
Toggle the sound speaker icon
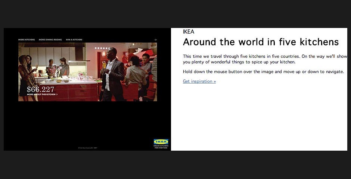click(x=156, y=40)
